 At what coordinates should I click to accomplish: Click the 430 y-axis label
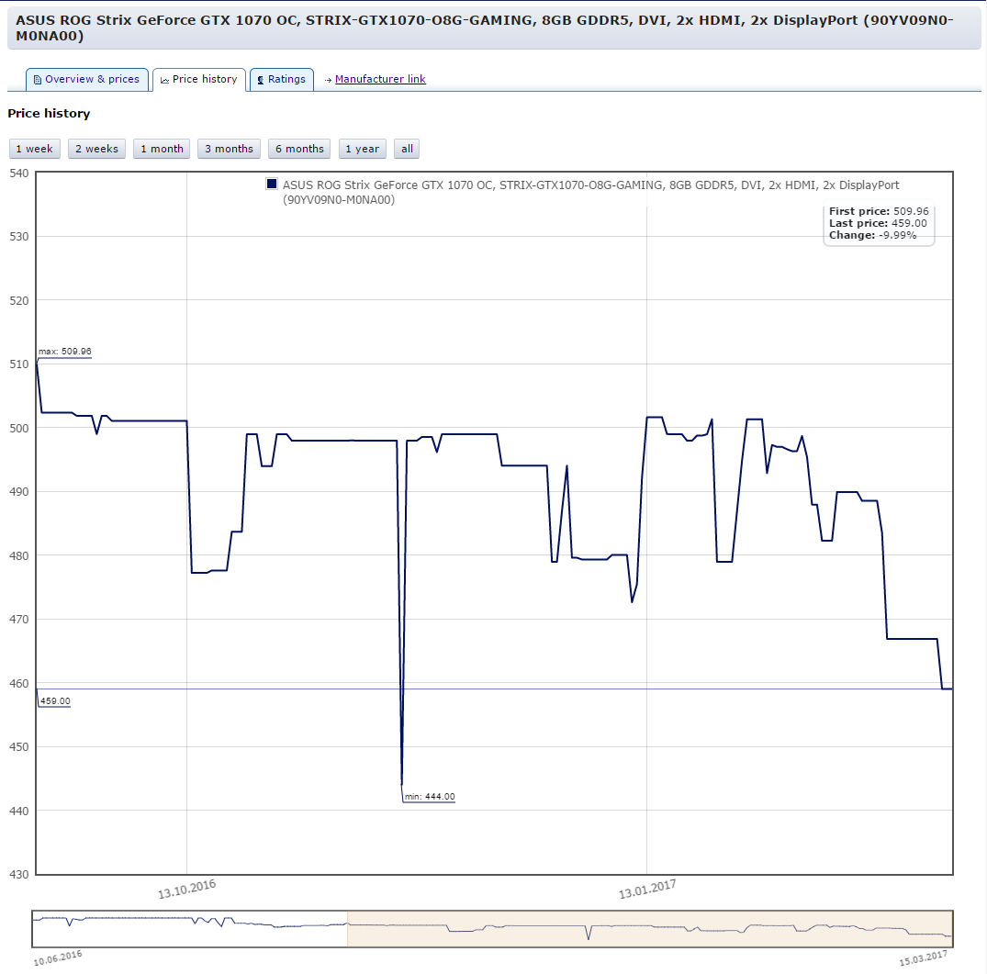(x=19, y=875)
